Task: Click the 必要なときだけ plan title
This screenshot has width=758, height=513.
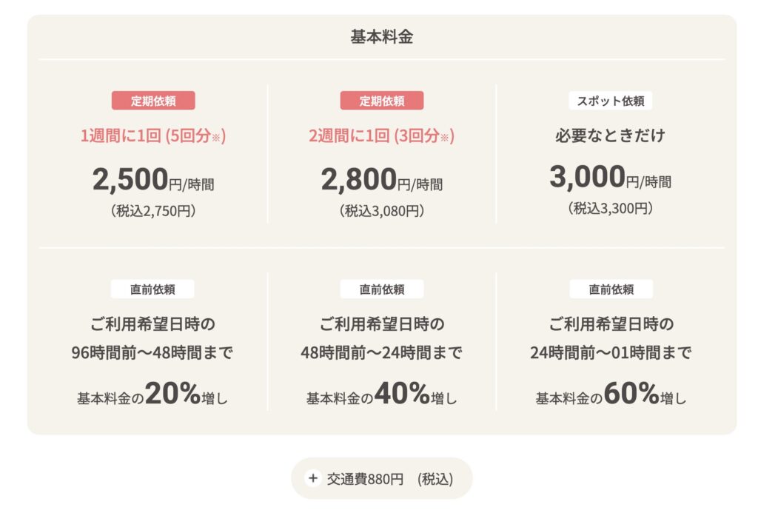Action: pyautogui.click(x=611, y=136)
